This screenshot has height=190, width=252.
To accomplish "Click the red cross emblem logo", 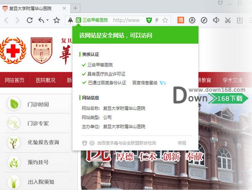I will (13, 50).
